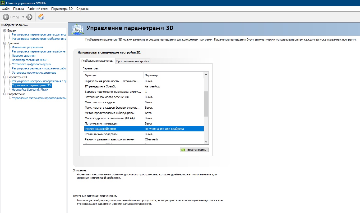Open the Правка menu
This screenshot has height=213, width=360.
(19, 9)
